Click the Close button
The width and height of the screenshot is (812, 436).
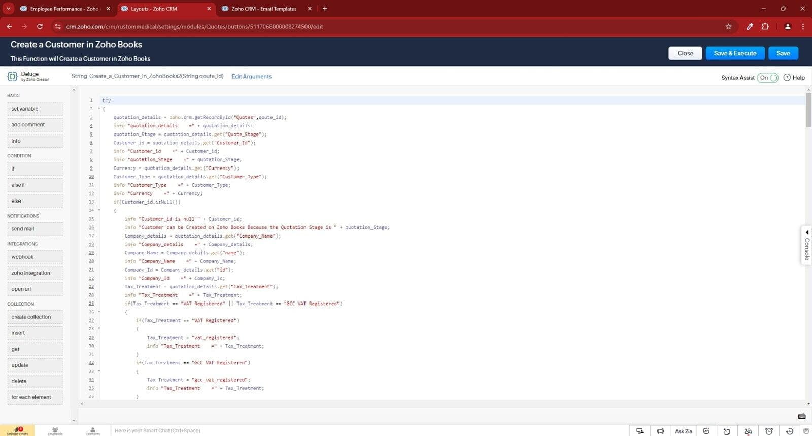685,53
